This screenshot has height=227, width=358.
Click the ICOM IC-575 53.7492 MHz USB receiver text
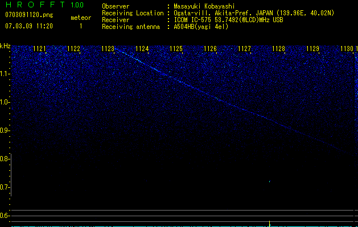228,20
